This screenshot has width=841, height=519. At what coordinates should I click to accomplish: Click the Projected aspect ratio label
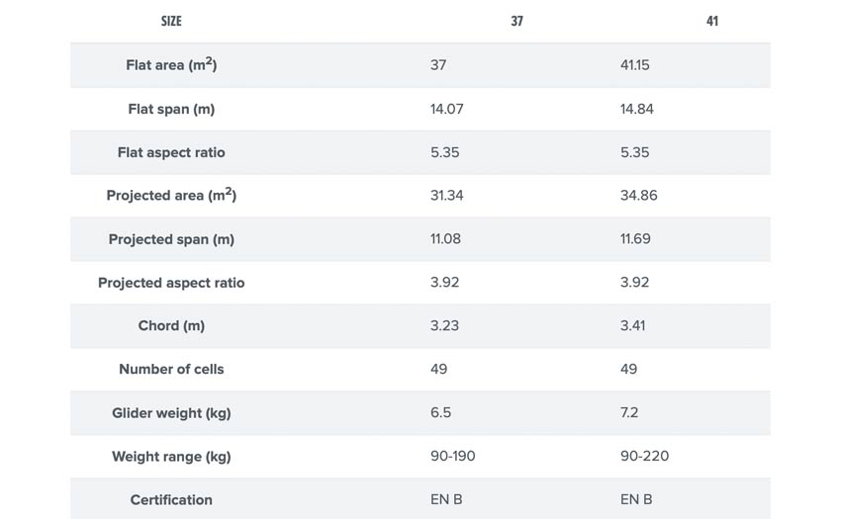pyautogui.click(x=171, y=283)
